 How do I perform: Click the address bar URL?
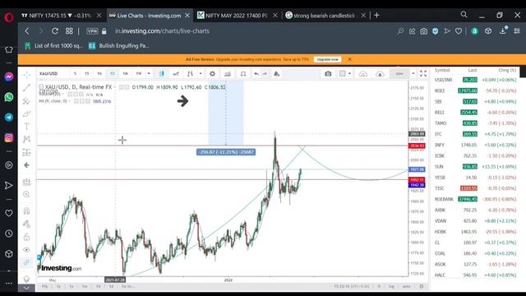point(162,31)
